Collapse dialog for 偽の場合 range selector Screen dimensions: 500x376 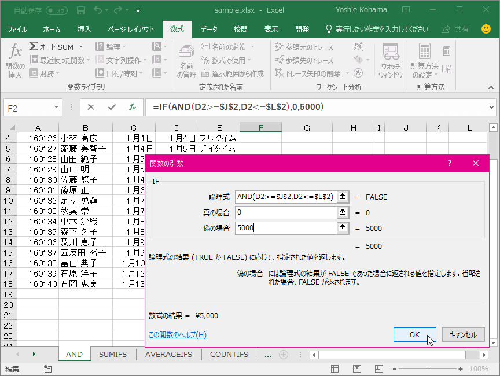(x=343, y=228)
